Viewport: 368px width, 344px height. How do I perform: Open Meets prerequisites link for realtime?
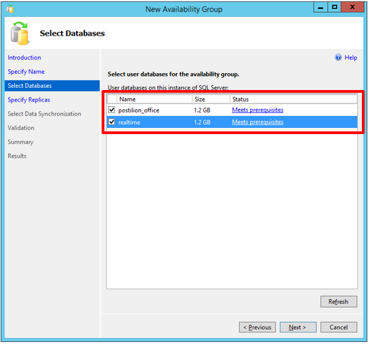coord(258,122)
